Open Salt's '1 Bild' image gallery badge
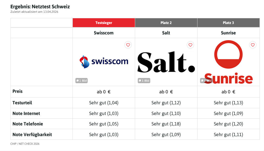Image resolution: width=264 pixels, height=151 pixels. pyautogui.click(x=144, y=81)
